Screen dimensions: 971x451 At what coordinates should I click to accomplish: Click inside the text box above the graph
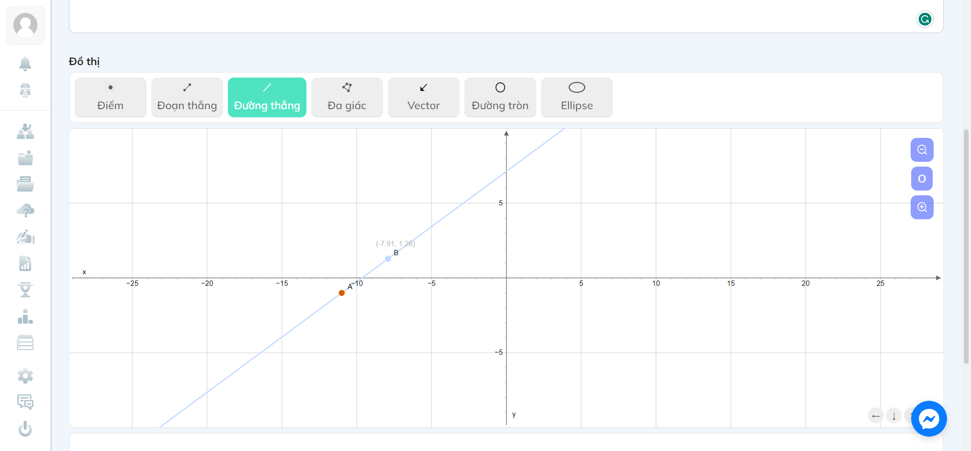tap(506, 16)
